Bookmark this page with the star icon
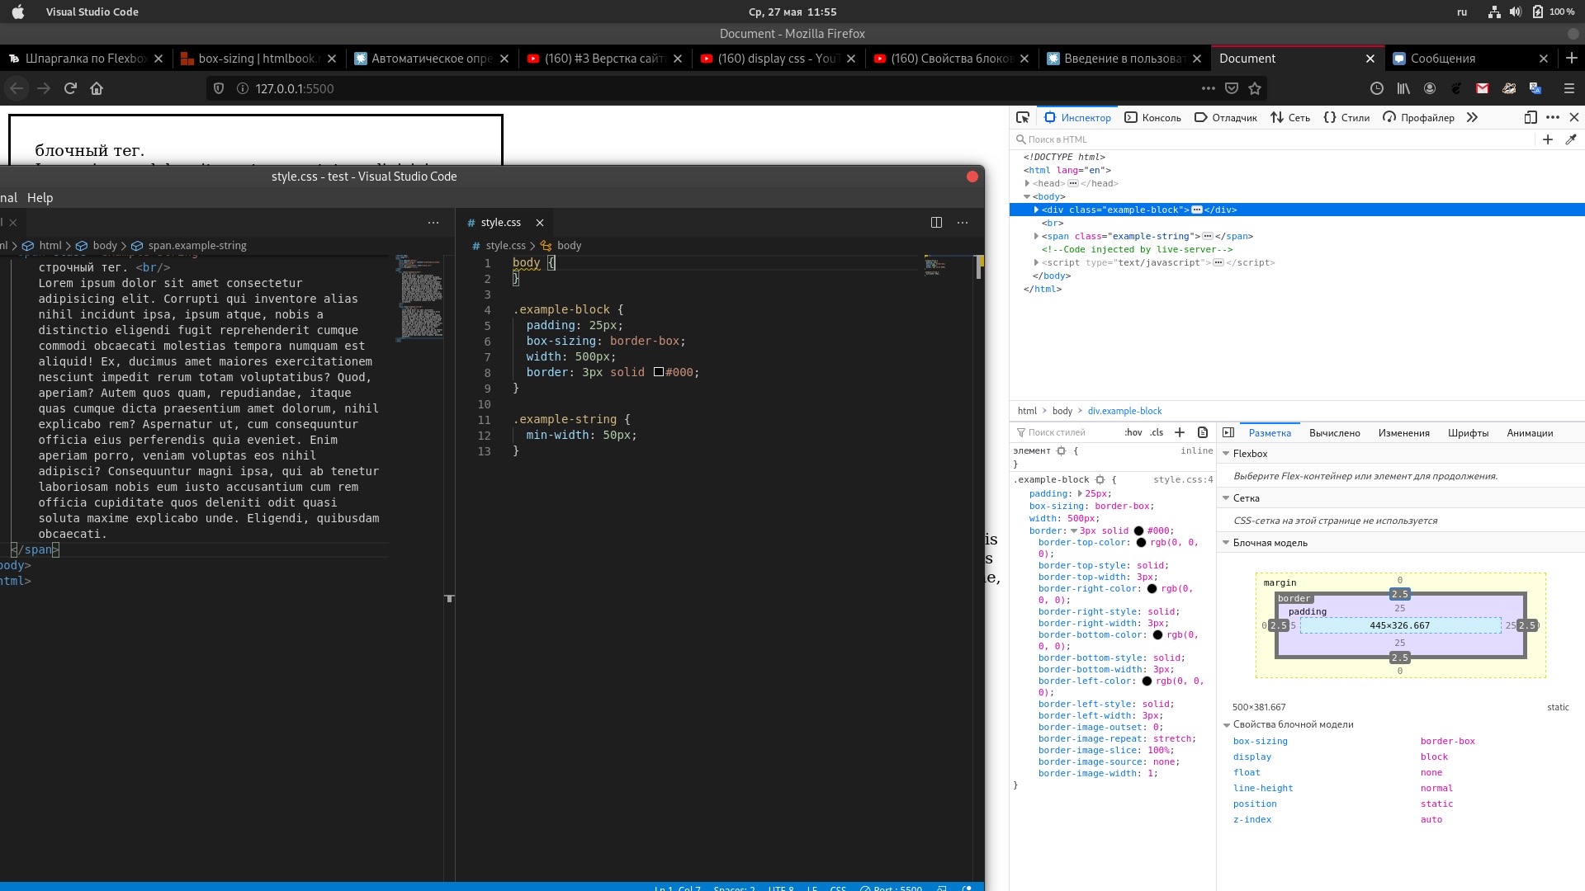The height and width of the screenshot is (891, 1585). (1255, 88)
